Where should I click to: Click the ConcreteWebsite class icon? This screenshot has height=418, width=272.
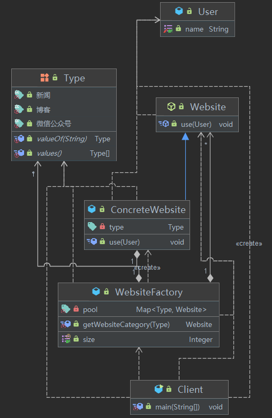92,209
